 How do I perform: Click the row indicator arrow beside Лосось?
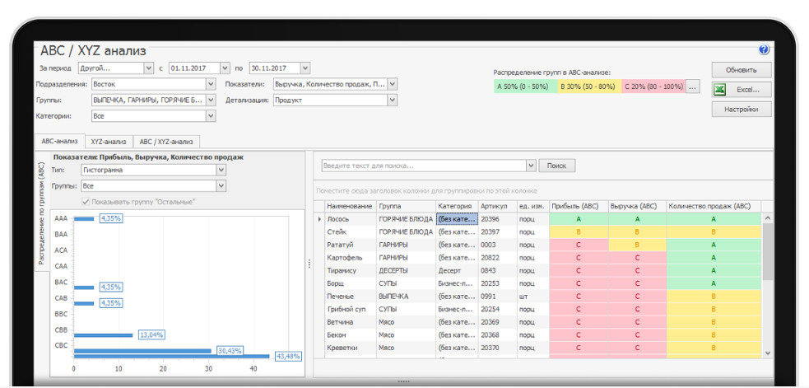click(x=319, y=219)
